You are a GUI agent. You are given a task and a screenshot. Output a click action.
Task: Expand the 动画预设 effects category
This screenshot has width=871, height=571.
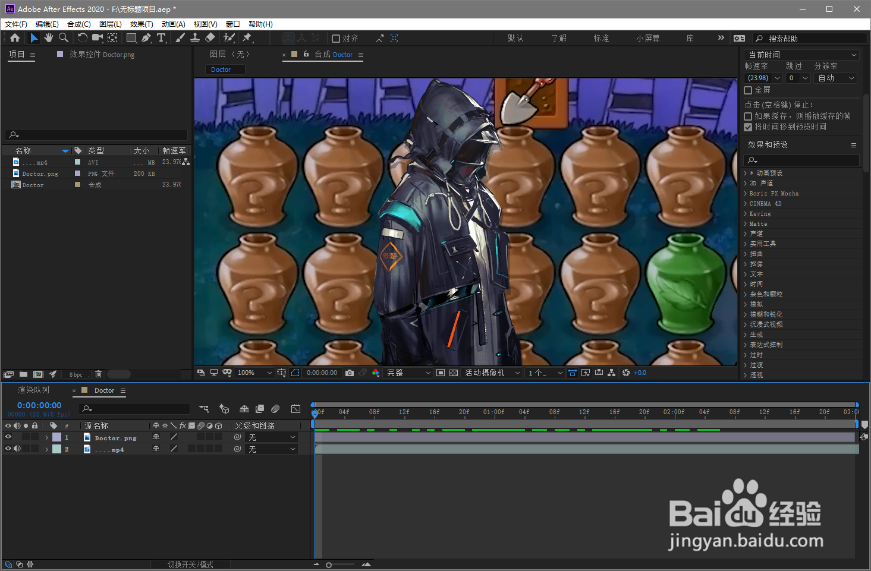746,173
